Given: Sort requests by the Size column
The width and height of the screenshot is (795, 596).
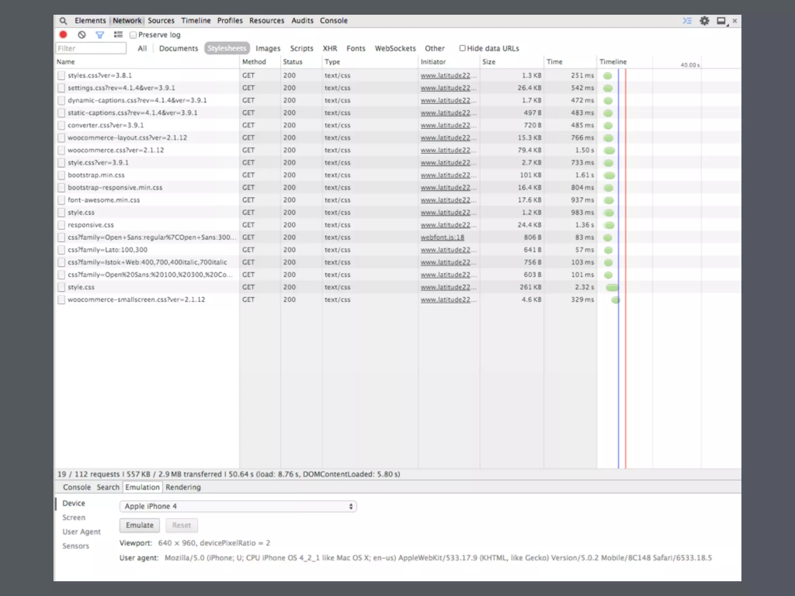Looking at the screenshot, I should pyautogui.click(x=489, y=62).
